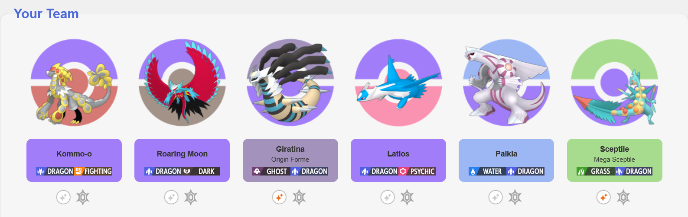Click the Water type badge on Palkia
The image size is (688, 217).
tap(487, 171)
